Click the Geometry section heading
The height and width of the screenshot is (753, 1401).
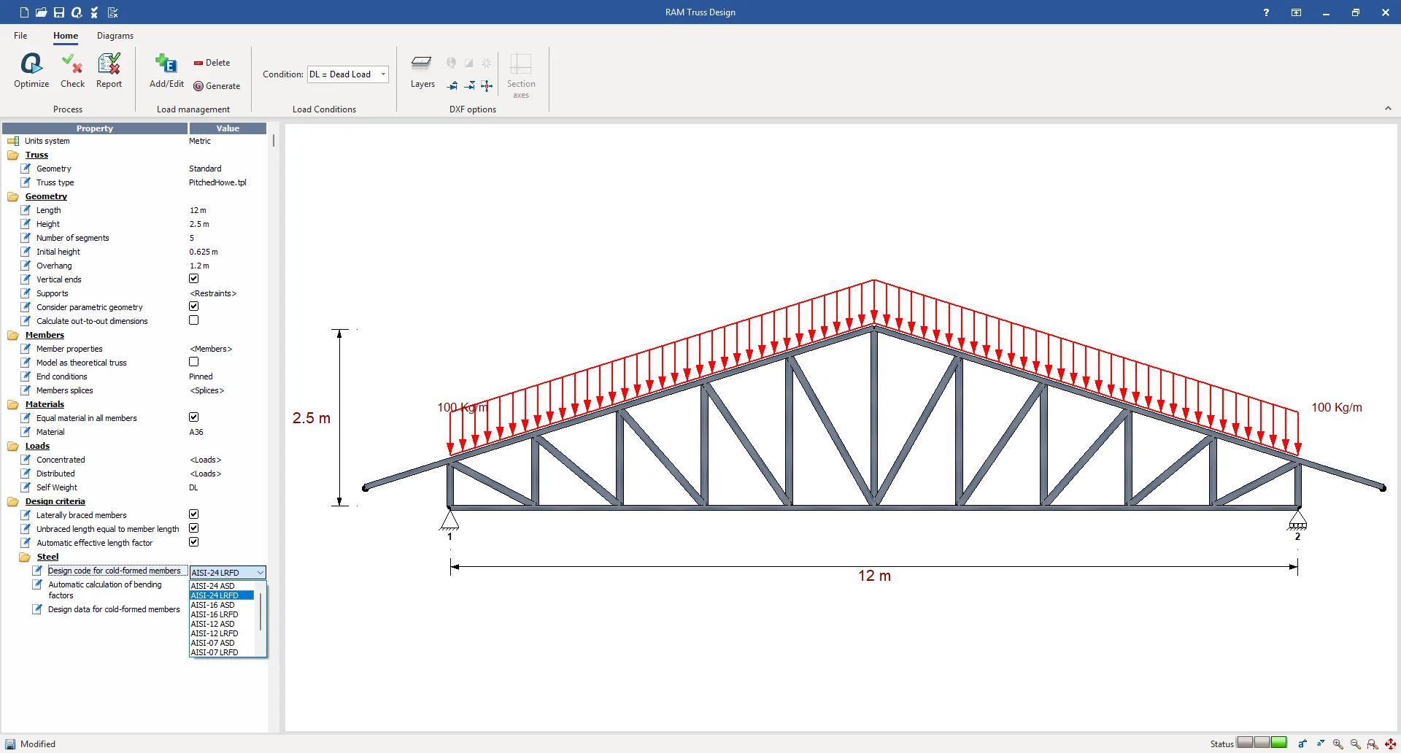click(x=46, y=196)
